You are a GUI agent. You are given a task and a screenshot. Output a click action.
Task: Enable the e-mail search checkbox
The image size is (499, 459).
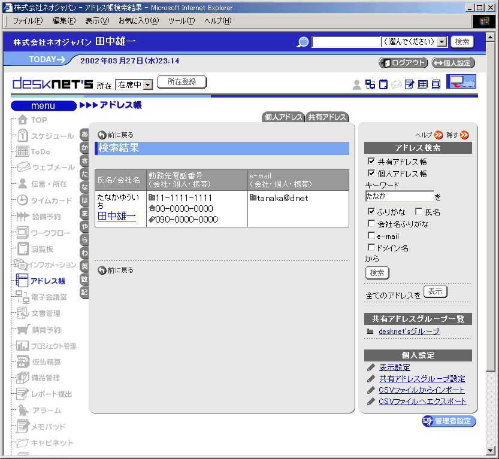tap(371, 236)
